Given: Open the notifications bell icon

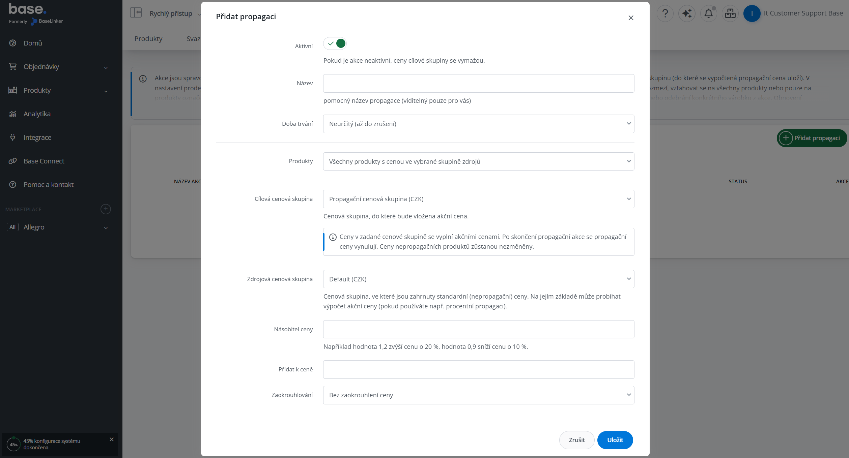Looking at the screenshot, I should [x=709, y=13].
